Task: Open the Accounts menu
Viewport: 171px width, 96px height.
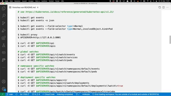Action: pos(3,81)
